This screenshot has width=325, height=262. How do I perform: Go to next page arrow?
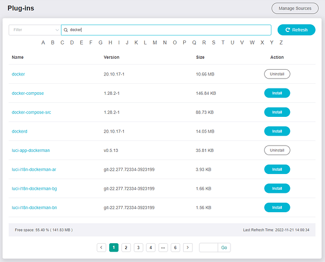(x=188, y=247)
